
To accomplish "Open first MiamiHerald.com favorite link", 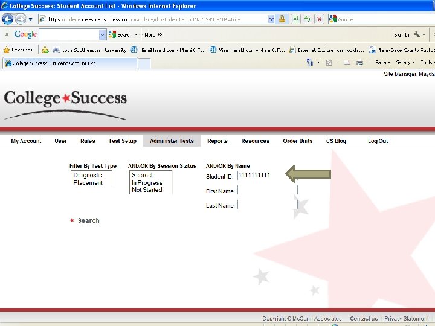I will tap(168, 50).
